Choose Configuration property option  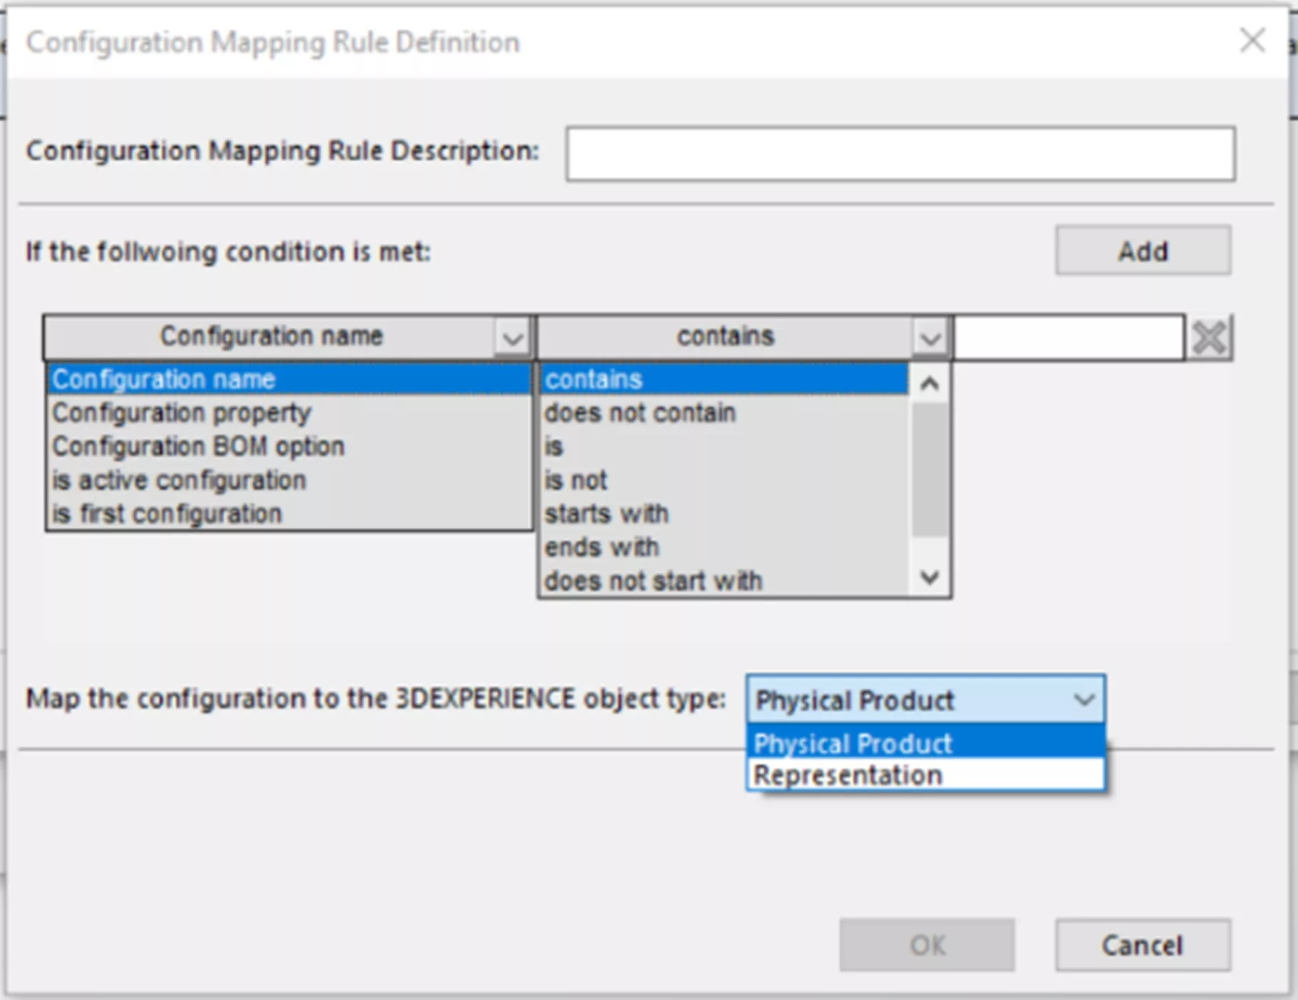289,412
